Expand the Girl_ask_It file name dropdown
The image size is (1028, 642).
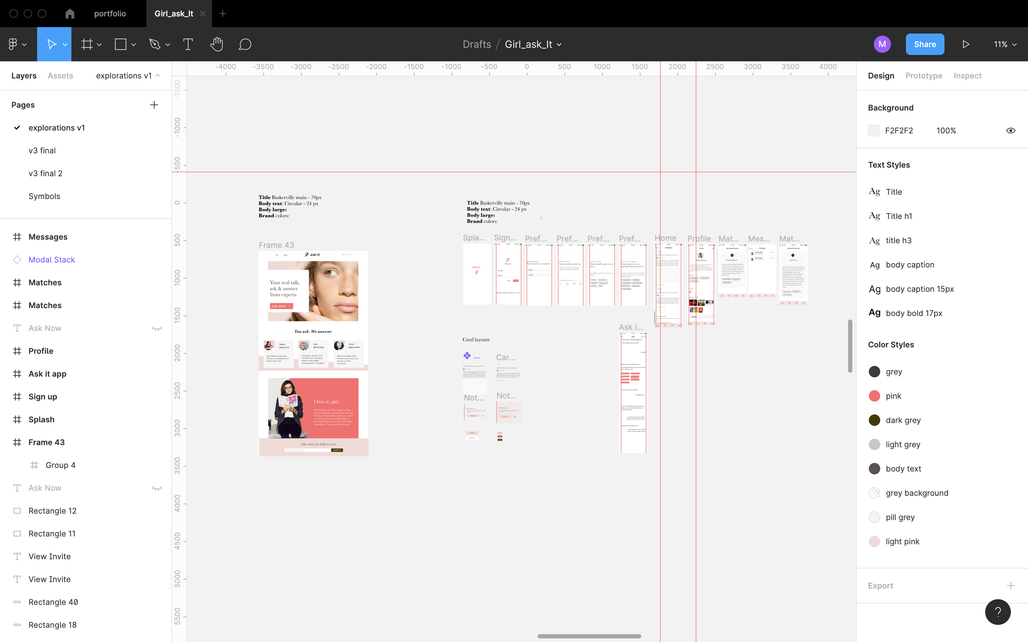559,45
